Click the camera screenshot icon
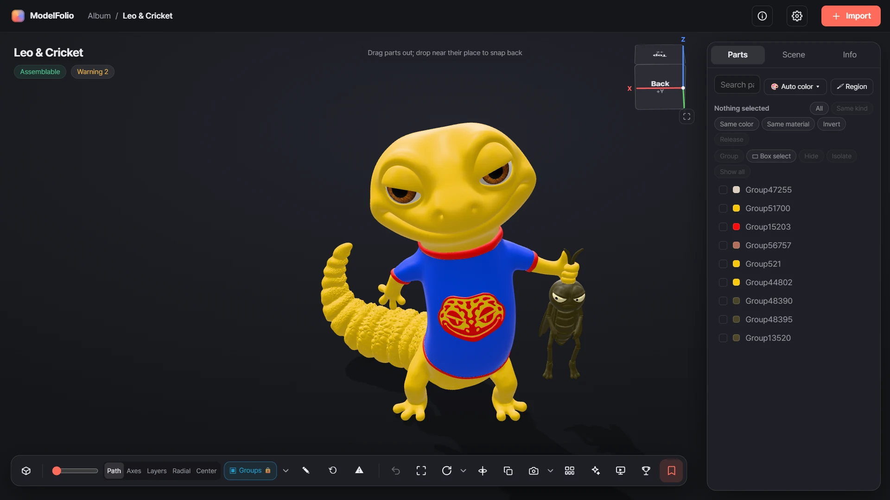The image size is (890, 500). [534, 470]
